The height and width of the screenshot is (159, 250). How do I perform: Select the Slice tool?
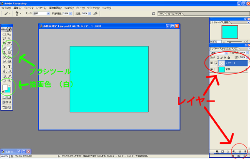[9, 43]
